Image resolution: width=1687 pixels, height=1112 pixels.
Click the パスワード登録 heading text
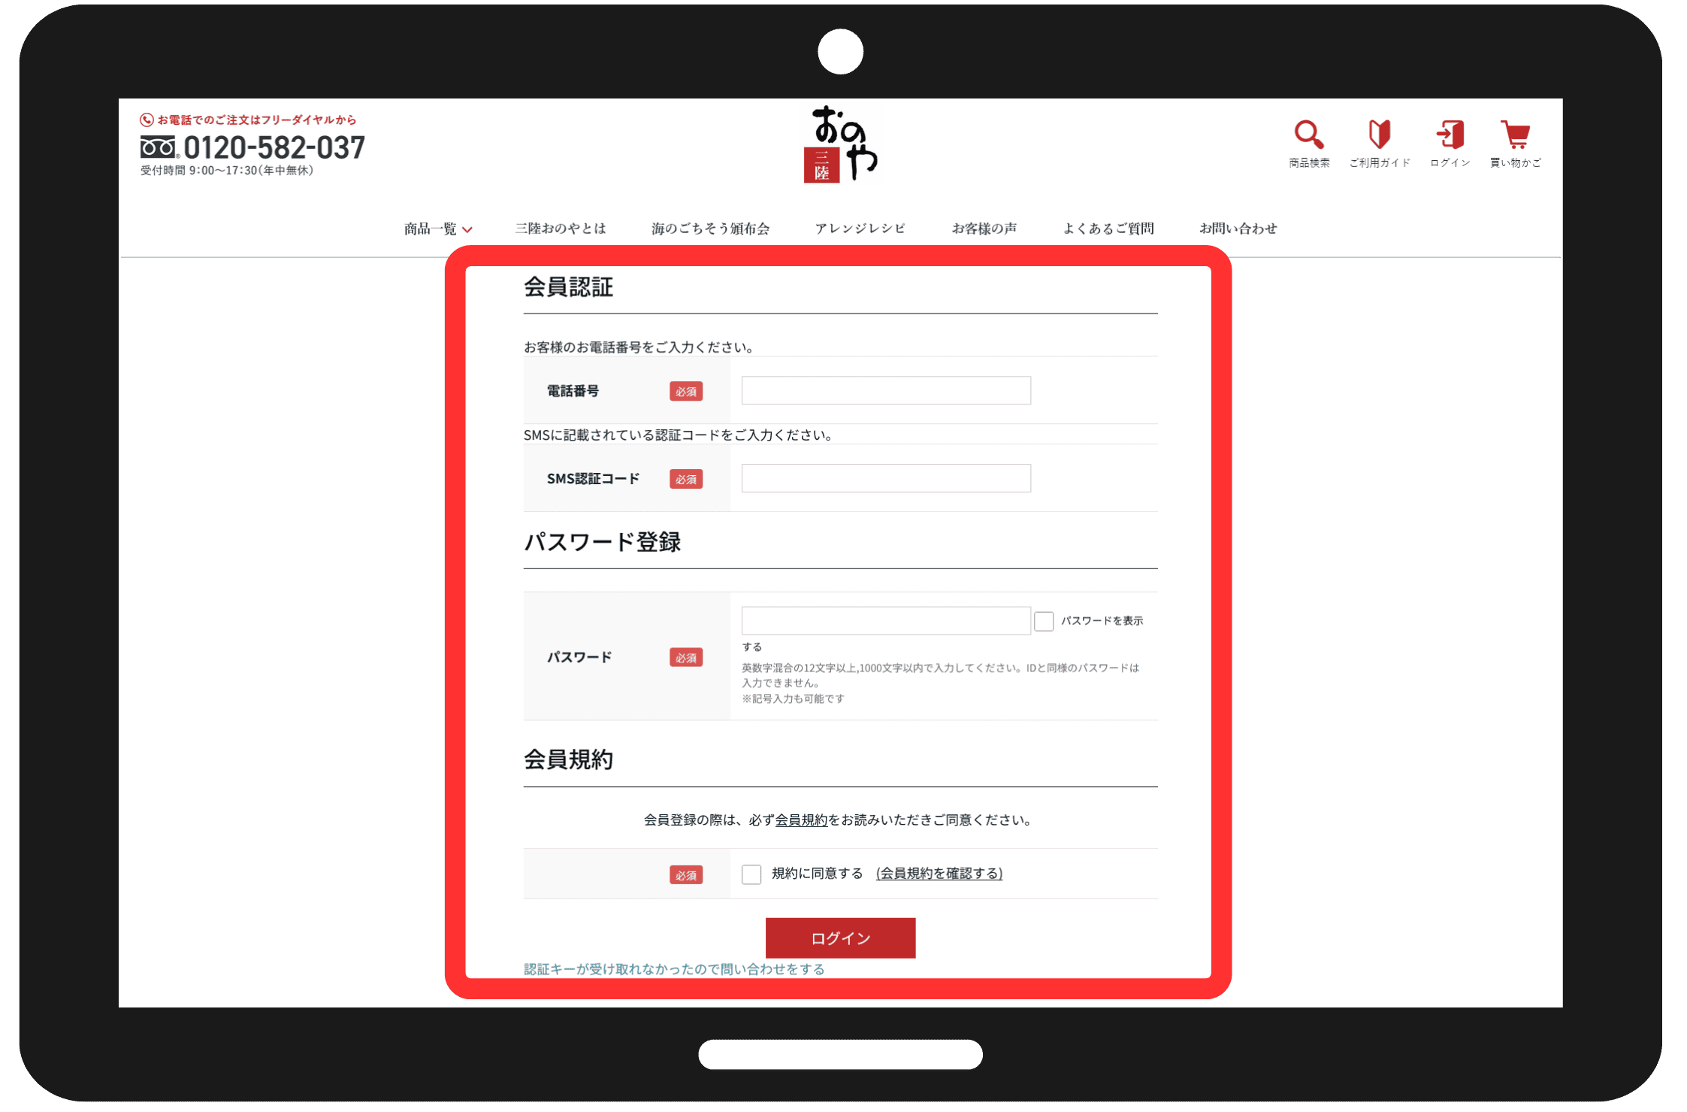[x=603, y=542]
